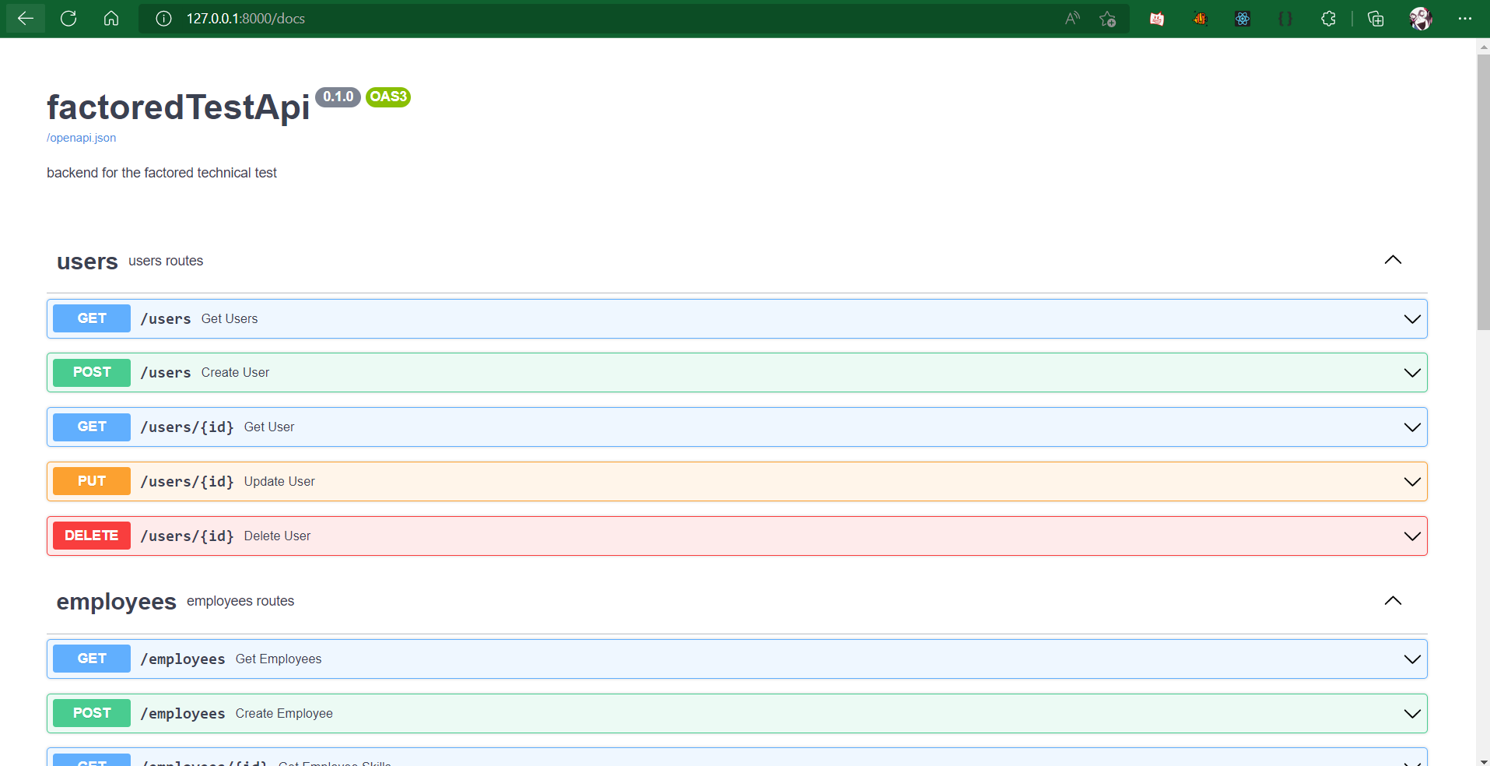This screenshot has width=1490, height=766.
Task: View site information icon in address bar
Action: click(x=163, y=19)
